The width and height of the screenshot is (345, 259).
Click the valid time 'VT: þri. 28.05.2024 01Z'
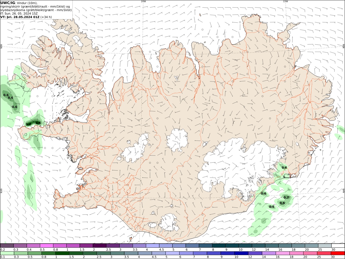click(x=20, y=17)
